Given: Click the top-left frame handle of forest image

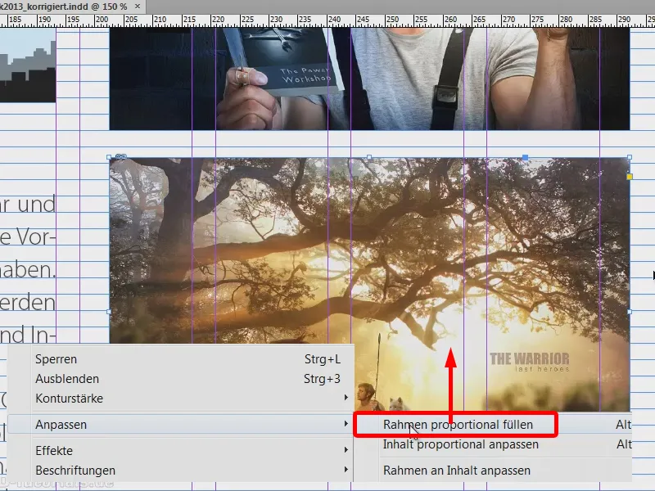Looking at the screenshot, I should (109, 157).
